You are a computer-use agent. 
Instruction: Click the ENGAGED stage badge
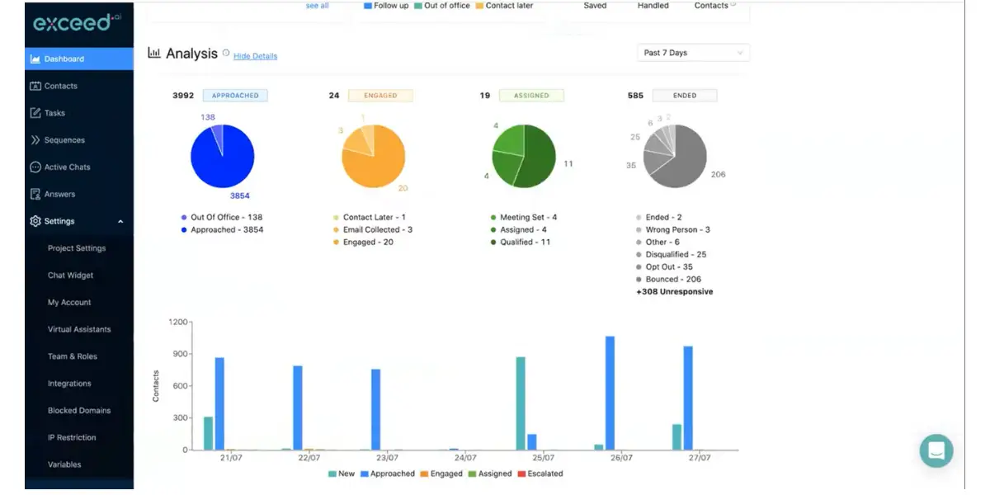[380, 96]
